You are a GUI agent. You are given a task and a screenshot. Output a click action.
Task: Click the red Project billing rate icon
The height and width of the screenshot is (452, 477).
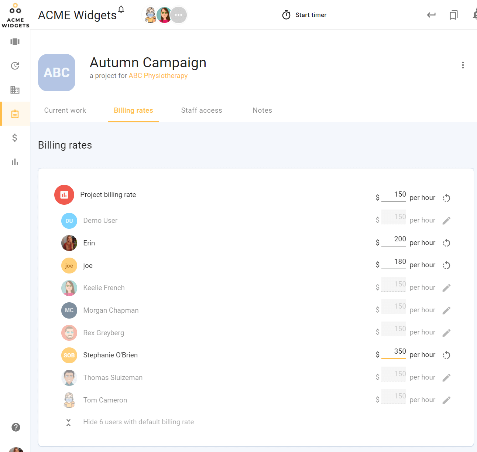pos(64,195)
